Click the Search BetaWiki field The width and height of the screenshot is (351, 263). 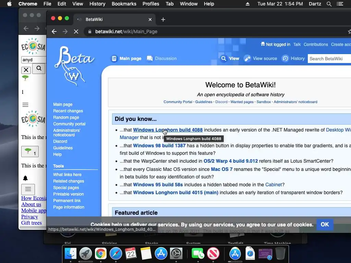pyautogui.click(x=329, y=59)
